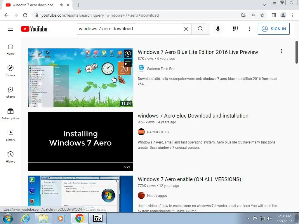Open volume control in system tray
Viewport: 299px width, 224px height.
tap(270, 218)
